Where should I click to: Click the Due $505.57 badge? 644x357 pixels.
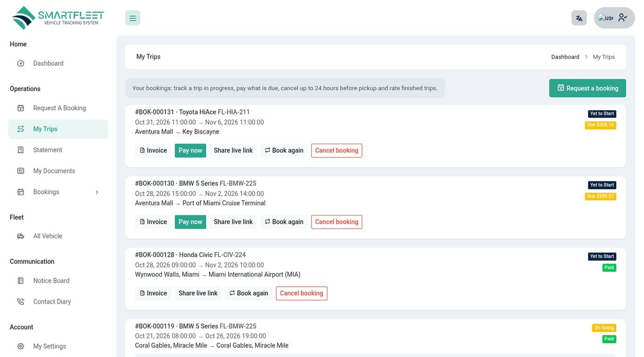(x=600, y=196)
